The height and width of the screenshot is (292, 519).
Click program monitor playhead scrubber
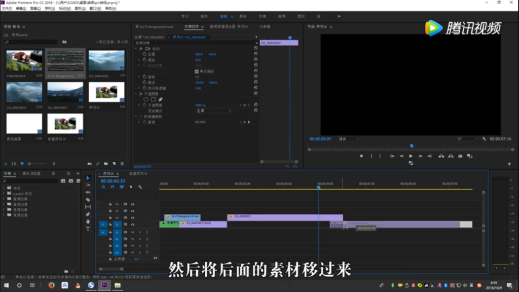[412, 146]
